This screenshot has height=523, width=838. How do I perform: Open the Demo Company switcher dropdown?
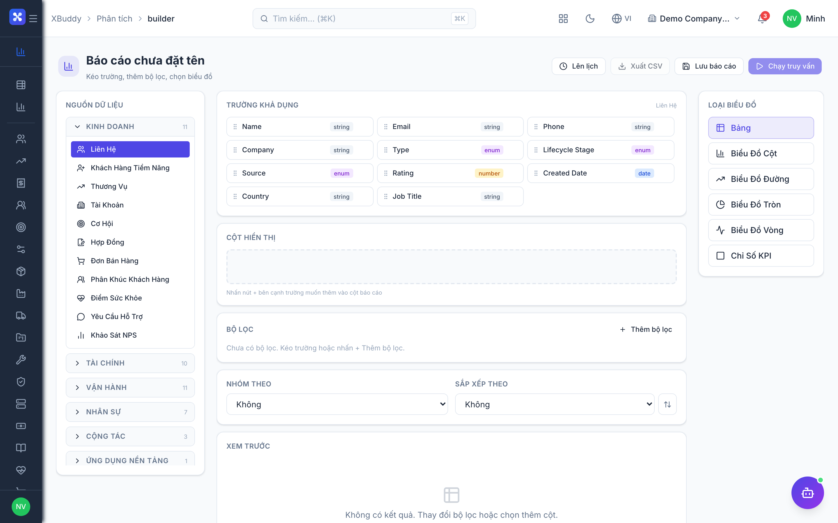pyautogui.click(x=694, y=19)
